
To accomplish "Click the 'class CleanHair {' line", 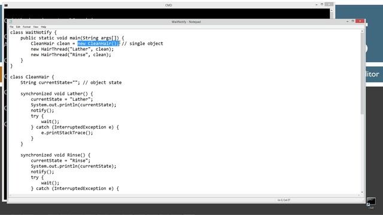I will coord(32,77).
